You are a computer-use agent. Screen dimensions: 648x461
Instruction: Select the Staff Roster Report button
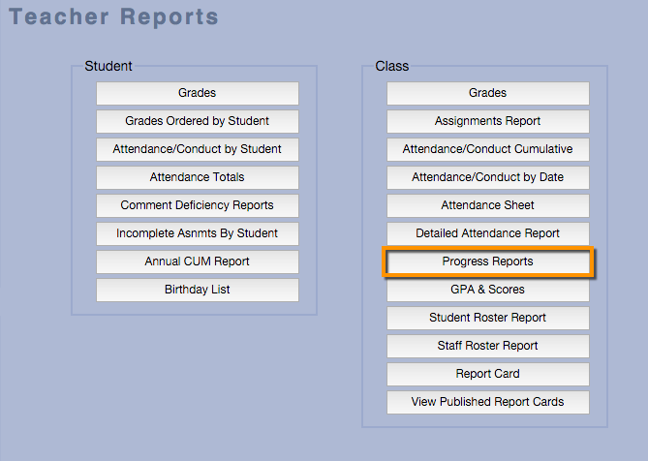(487, 346)
